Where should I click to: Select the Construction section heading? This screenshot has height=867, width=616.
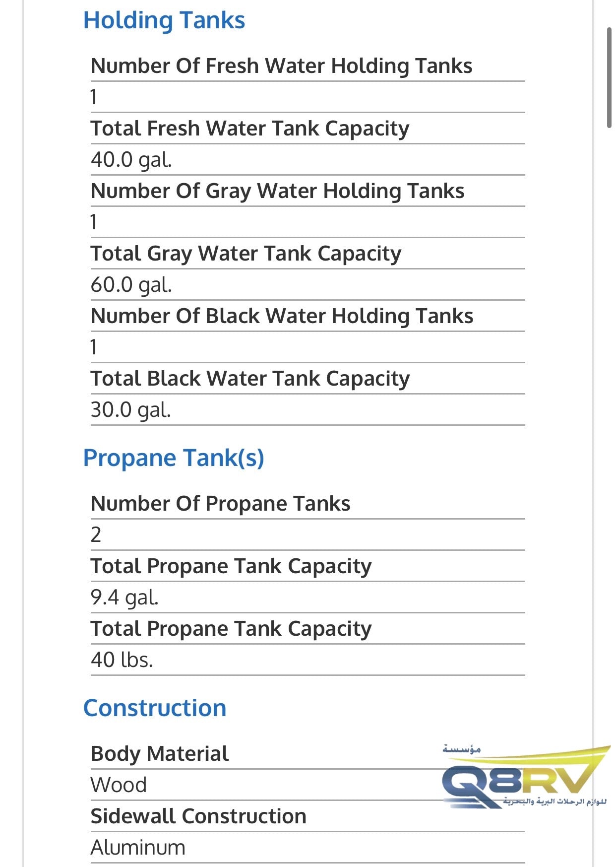pyautogui.click(x=155, y=708)
